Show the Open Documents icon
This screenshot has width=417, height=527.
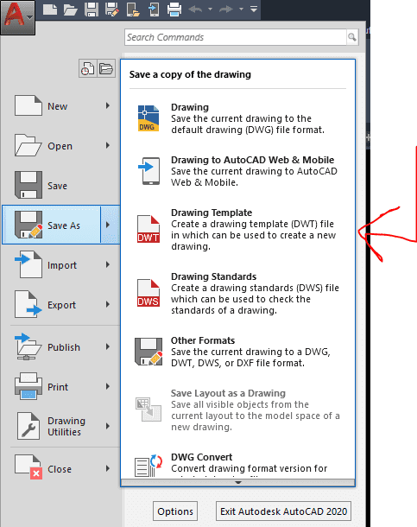pos(106,68)
